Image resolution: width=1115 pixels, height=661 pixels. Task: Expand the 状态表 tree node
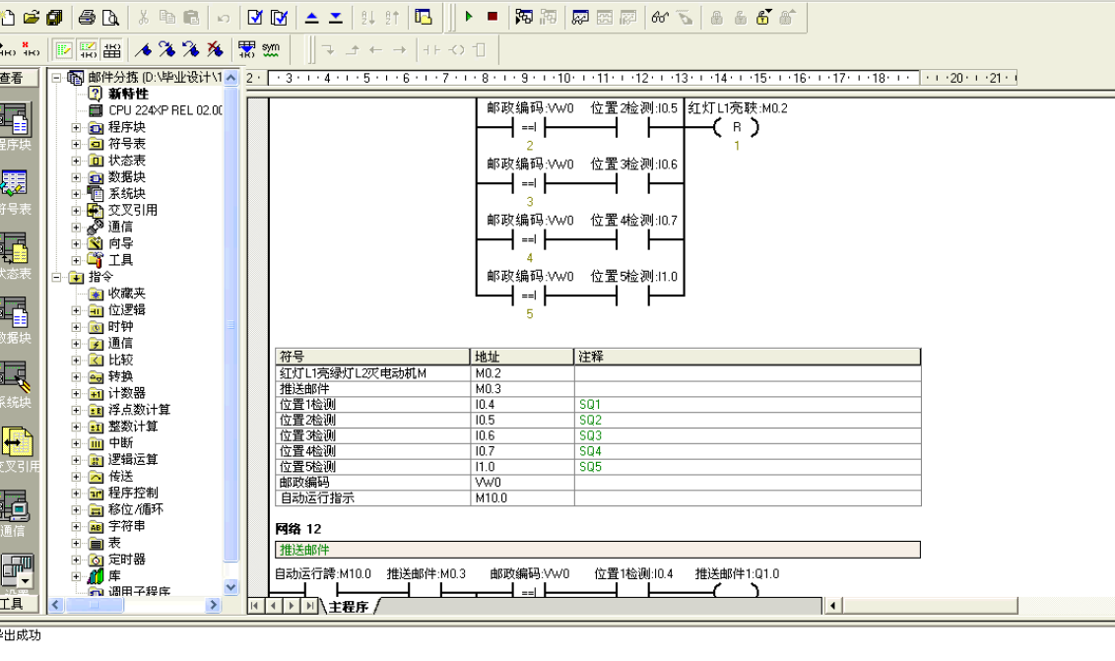coord(76,161)
